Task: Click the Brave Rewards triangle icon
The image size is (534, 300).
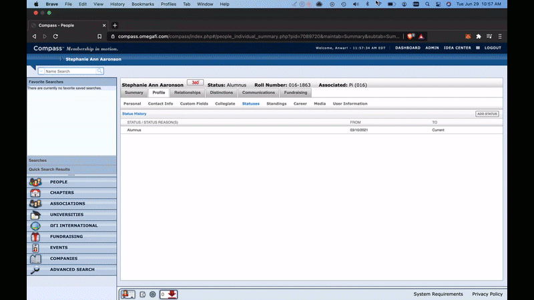Action: (421, 37)
